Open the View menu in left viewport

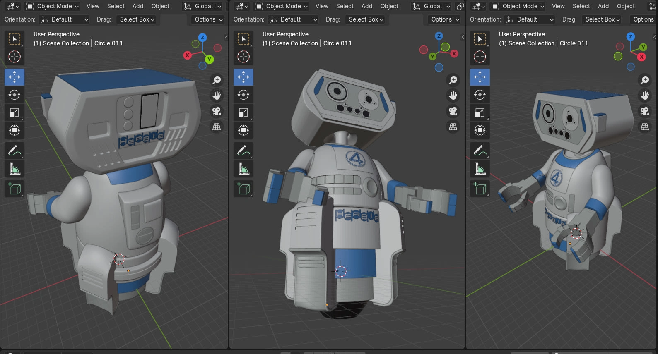pos(93,6)
